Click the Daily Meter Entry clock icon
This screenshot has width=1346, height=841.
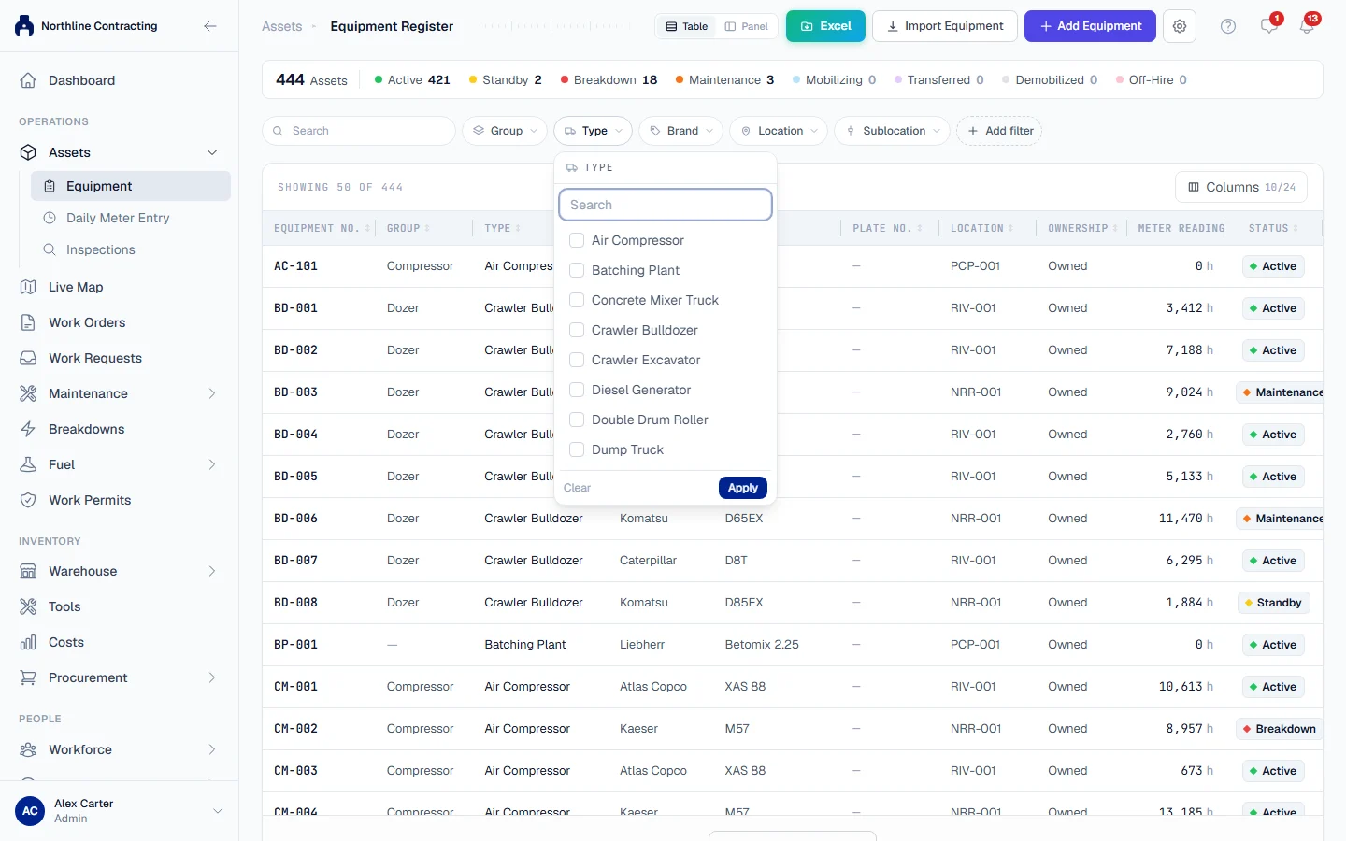tap(50, 218)
